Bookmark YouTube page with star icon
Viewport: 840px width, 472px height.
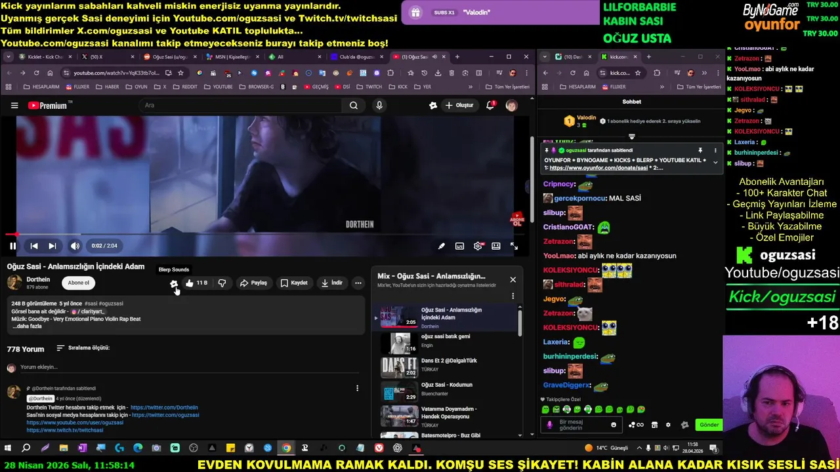180,73
